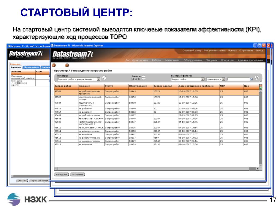This screenshot has width=279, height=209.
Task: Click the magnifier lookup icon in filter field
Action: 251,79
